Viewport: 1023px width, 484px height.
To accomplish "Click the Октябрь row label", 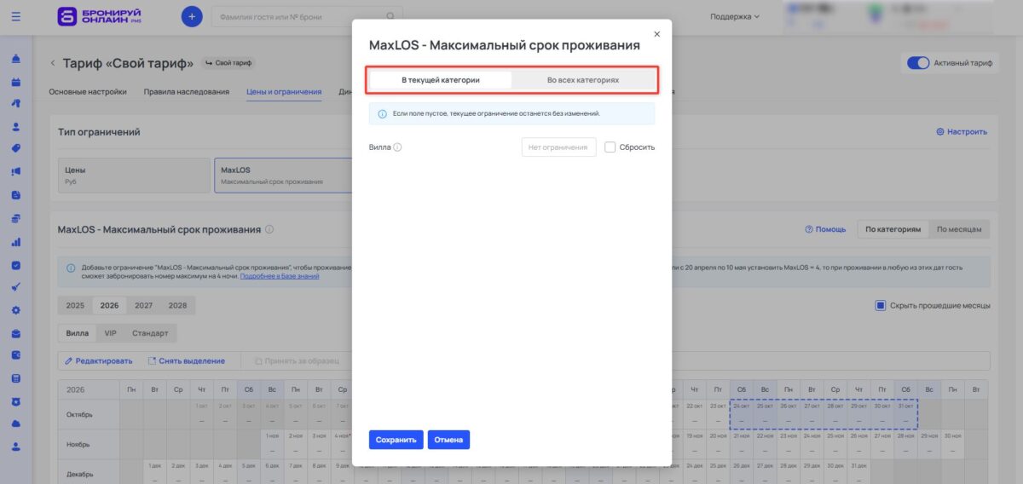I will (89, 414).
